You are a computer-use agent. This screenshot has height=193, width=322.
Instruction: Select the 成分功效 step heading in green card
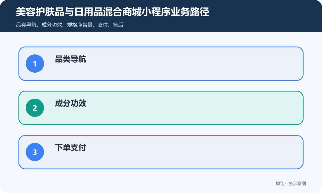[71, 103]
